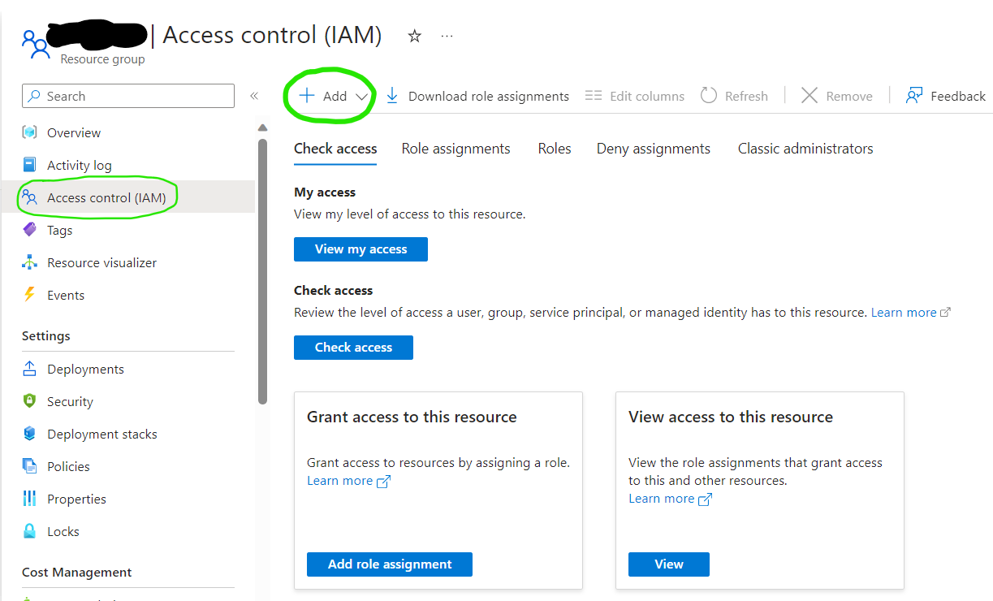
Task: Click the Activity log icon
Action: 30,165
